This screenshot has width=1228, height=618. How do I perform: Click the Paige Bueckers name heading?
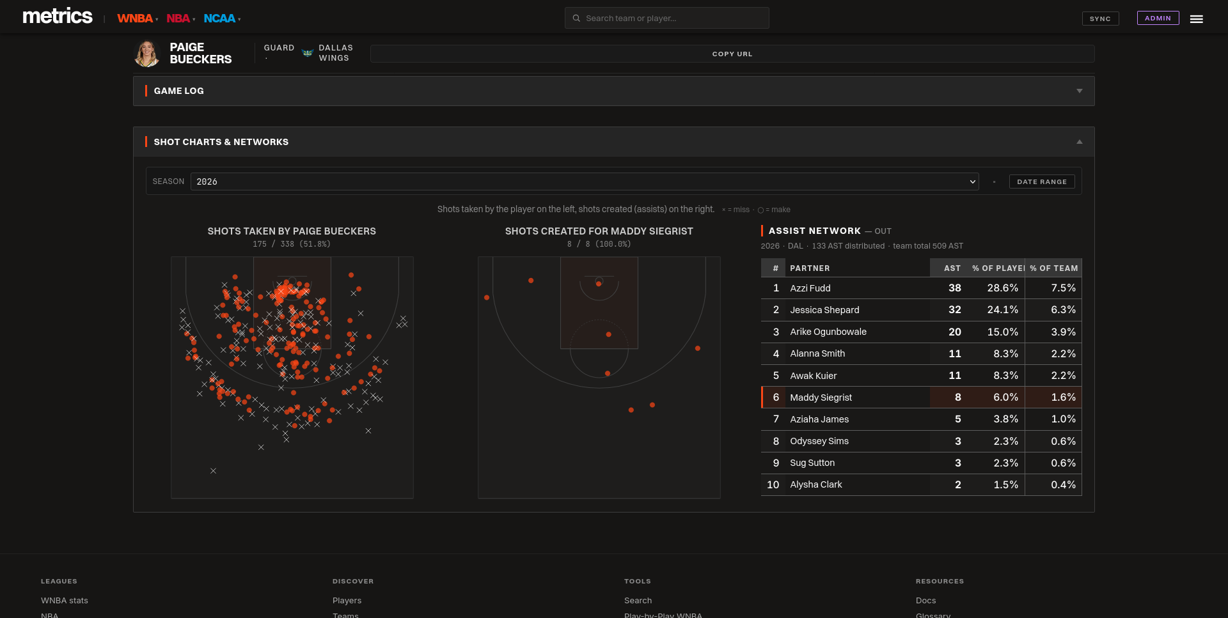point(201,53)
